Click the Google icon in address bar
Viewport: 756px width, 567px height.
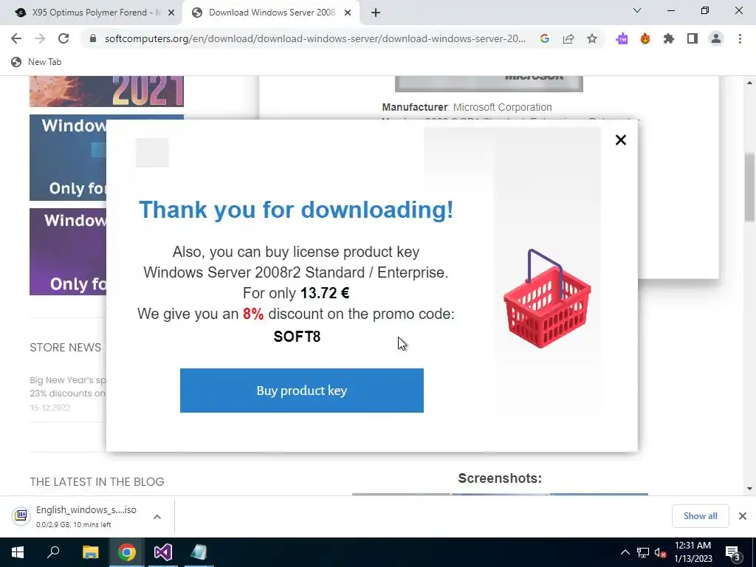pyautogui.click(x=545, y=38)
